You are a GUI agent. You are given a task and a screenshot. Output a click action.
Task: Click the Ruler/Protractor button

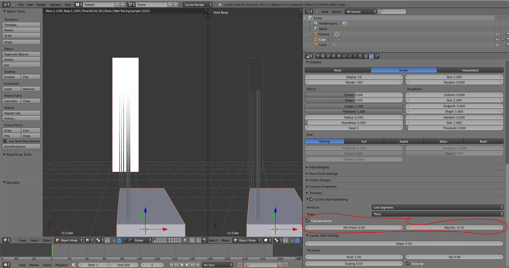pyautogui.click(x=21, y=146)
